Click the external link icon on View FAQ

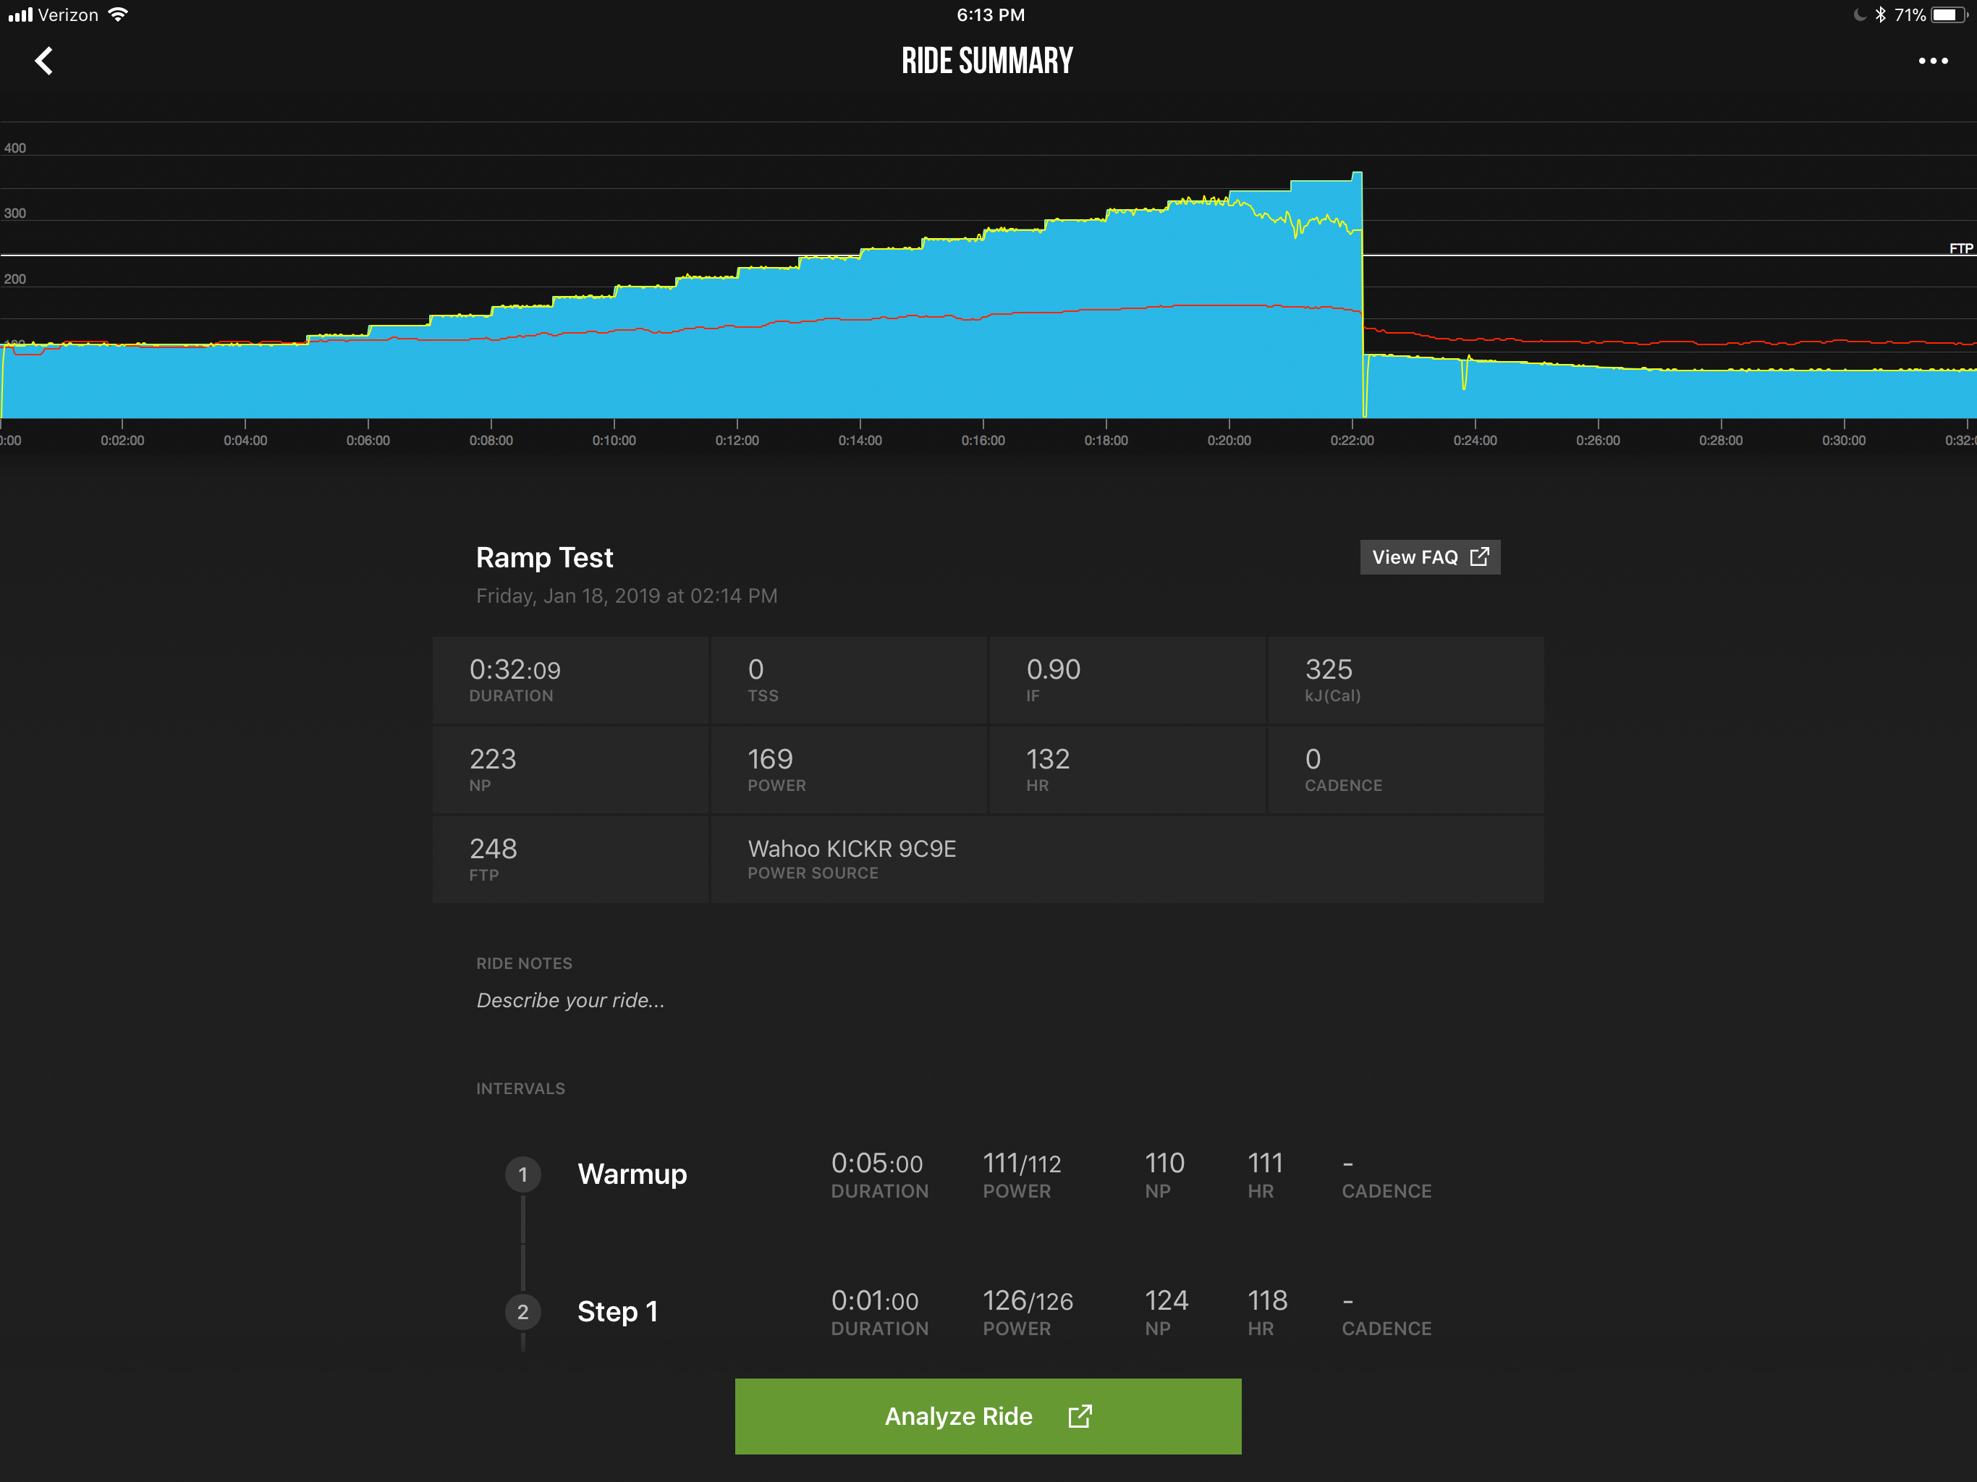[1479, 557]
